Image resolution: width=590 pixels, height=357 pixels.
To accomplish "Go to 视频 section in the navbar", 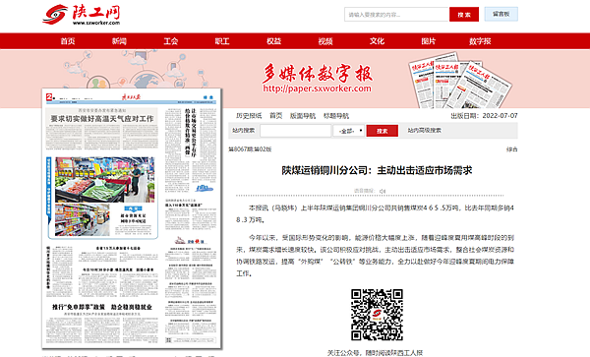I will (325, 41).
